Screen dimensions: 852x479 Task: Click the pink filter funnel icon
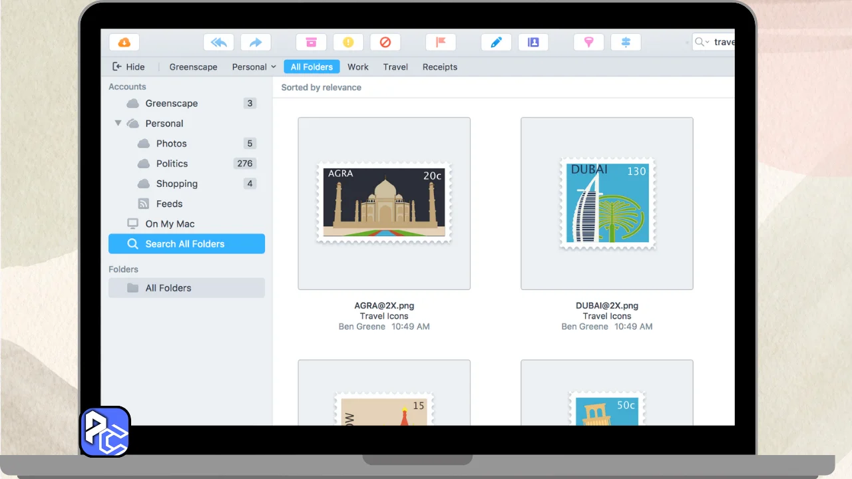[588, 43]
